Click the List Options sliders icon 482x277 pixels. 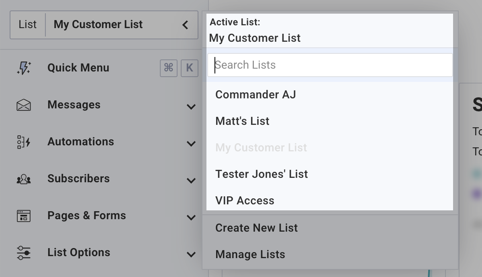tap(24, 253)
